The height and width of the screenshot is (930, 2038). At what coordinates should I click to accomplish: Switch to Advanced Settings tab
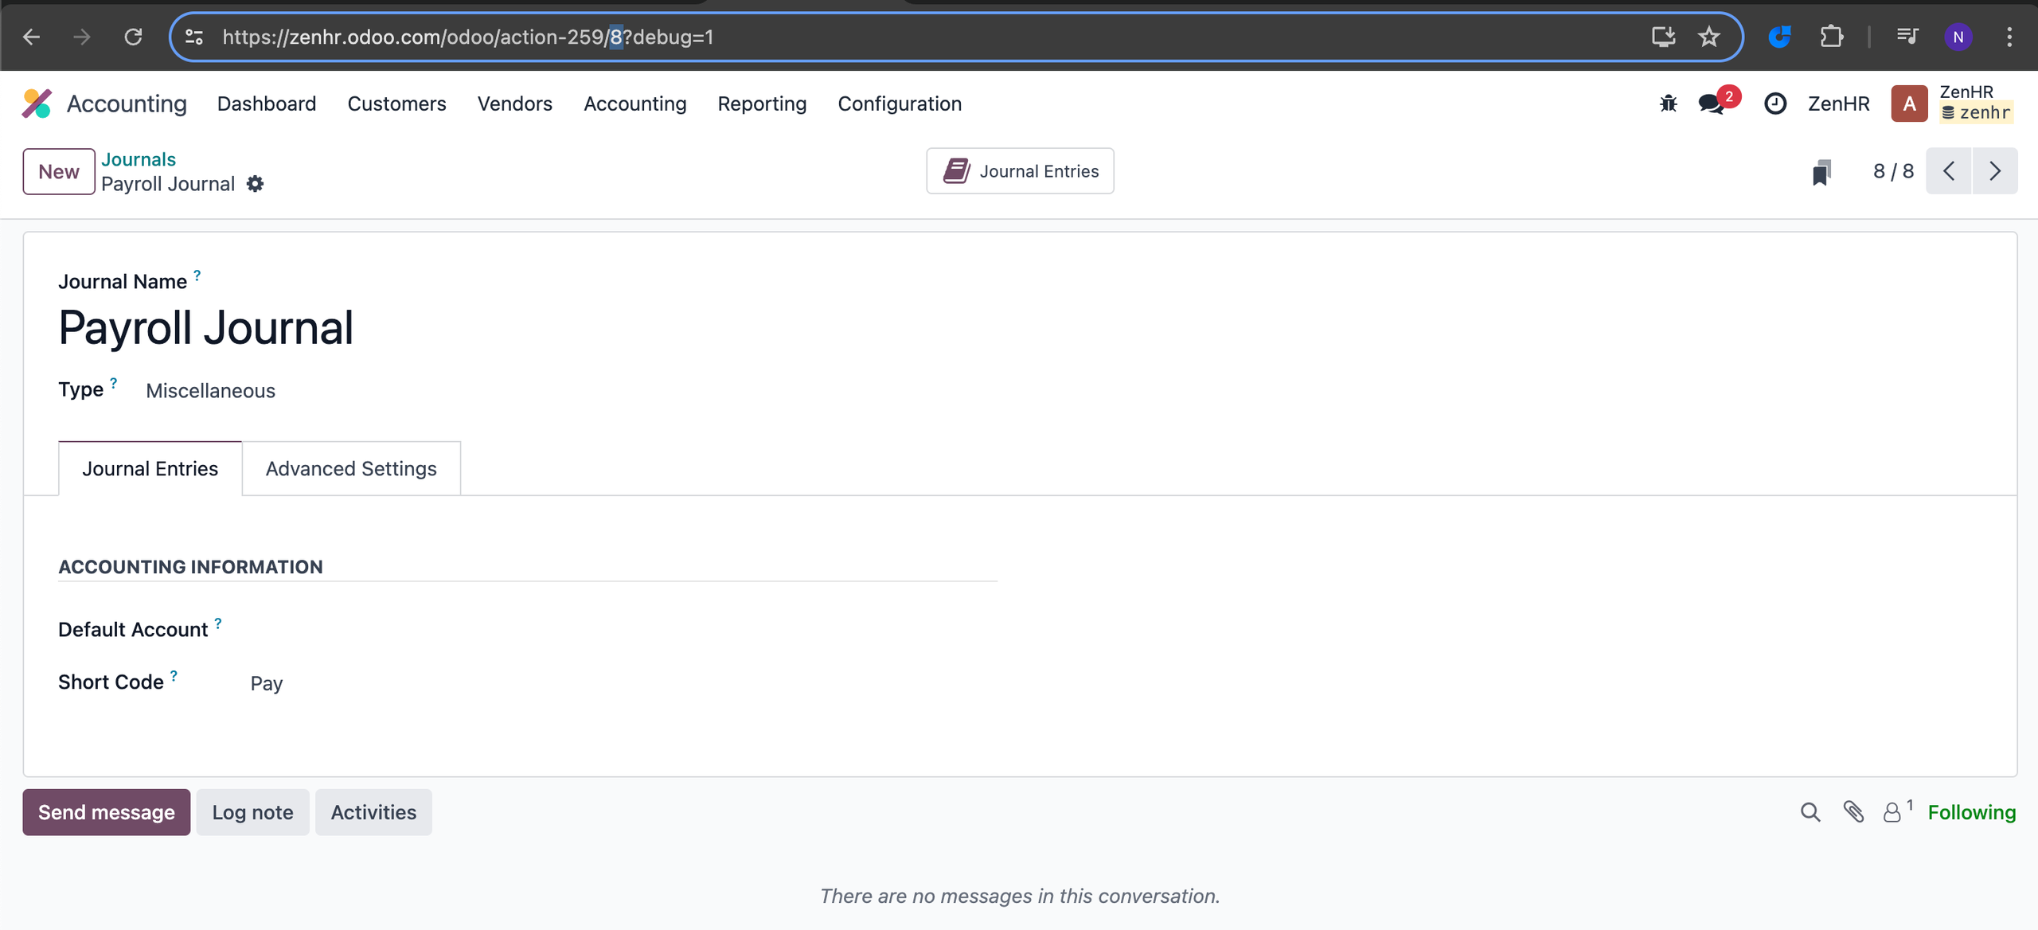tap(351, 468)
